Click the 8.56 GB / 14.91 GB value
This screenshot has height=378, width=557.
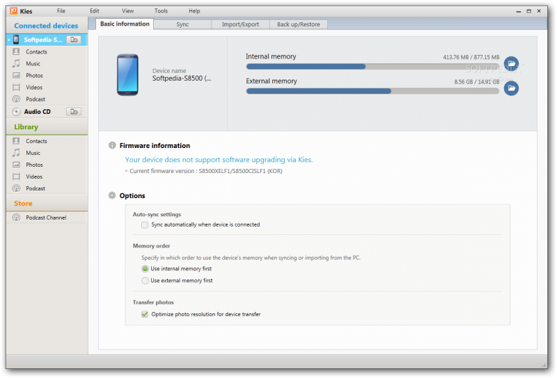click(477, 82)
